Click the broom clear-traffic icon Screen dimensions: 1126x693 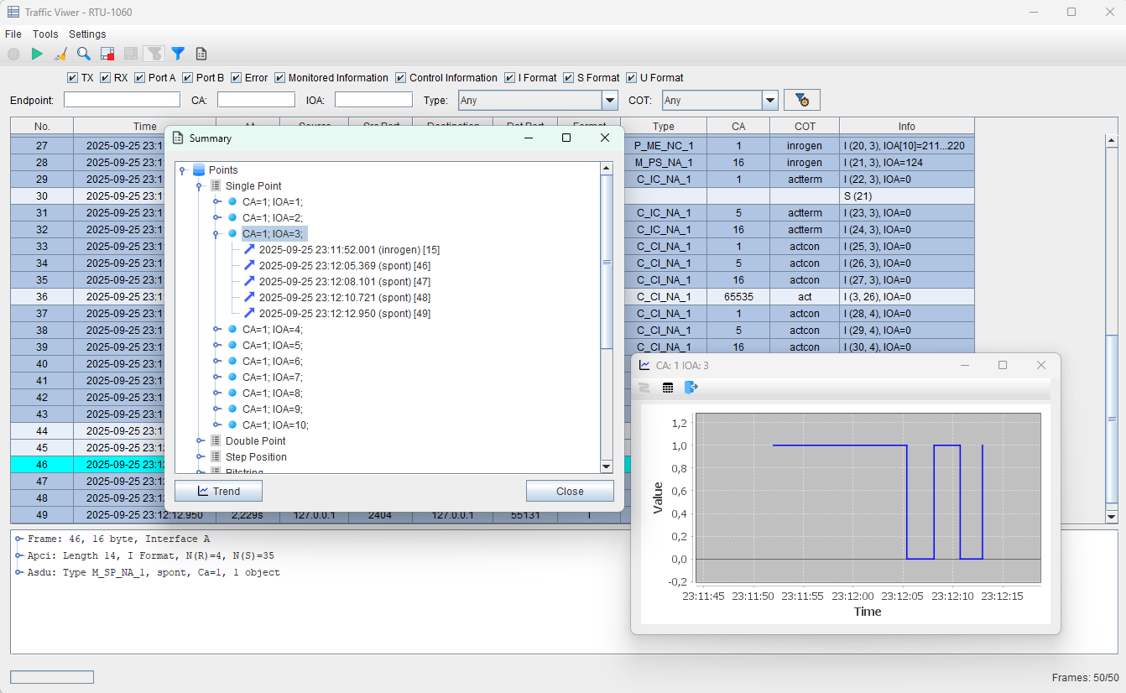click(60, 54)
